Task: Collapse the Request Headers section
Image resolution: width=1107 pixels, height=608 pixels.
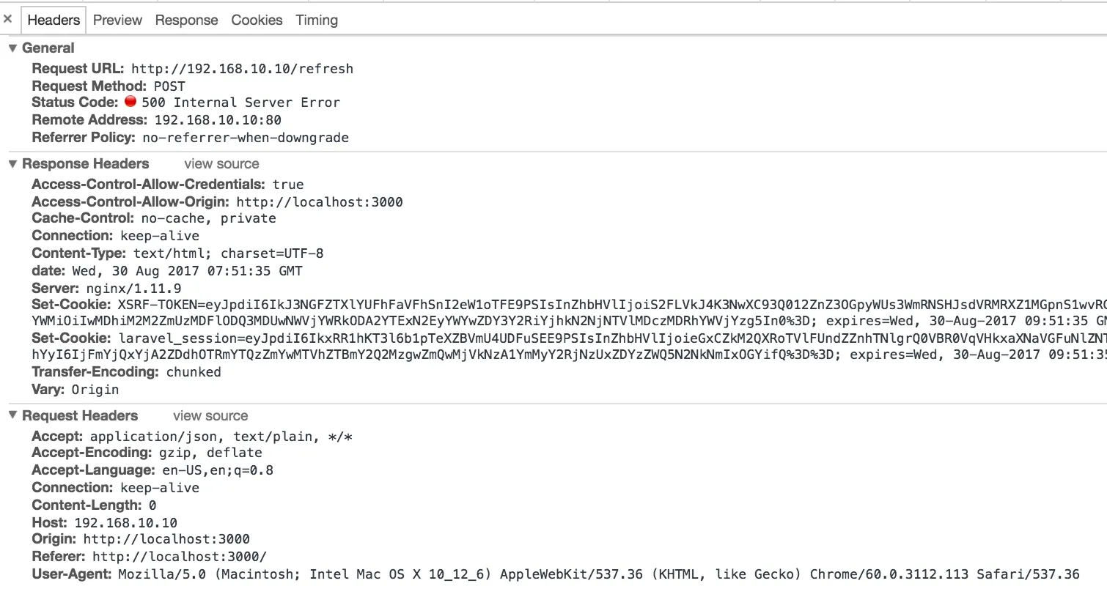Action: 12,416
